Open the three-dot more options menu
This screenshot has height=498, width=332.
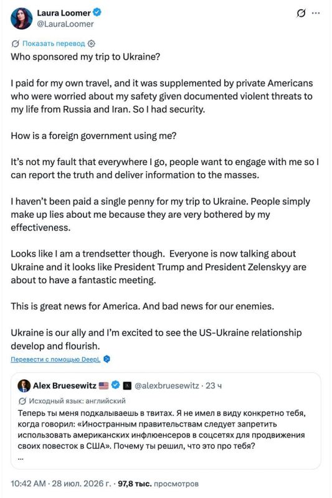point(316,13)
